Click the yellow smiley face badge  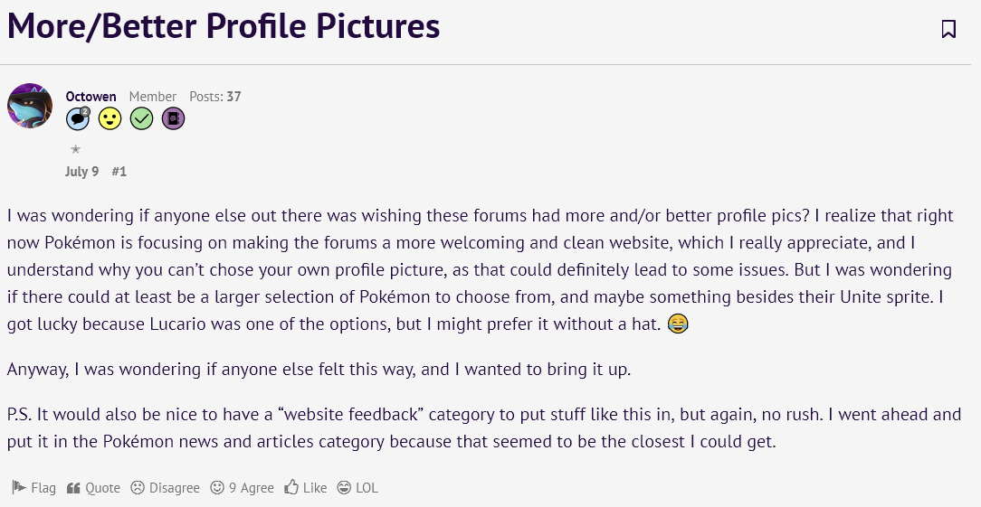pos(110,118)
